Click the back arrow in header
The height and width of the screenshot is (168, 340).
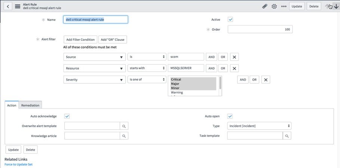coord(8,6)
